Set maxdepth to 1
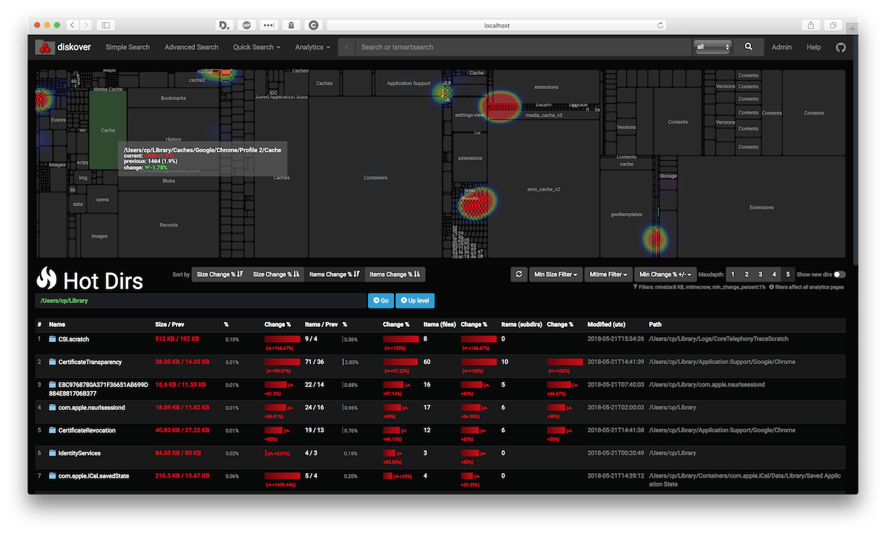The width and height of the screenshot is (886, 534). [x=733, y=274]
